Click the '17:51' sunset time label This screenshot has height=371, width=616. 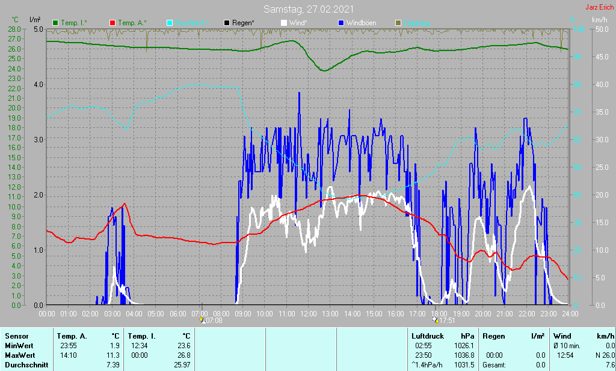447,321
